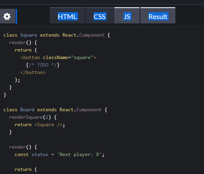Select the JS tab
This screenshot has width=204, height=174.
tap(127, 15)
